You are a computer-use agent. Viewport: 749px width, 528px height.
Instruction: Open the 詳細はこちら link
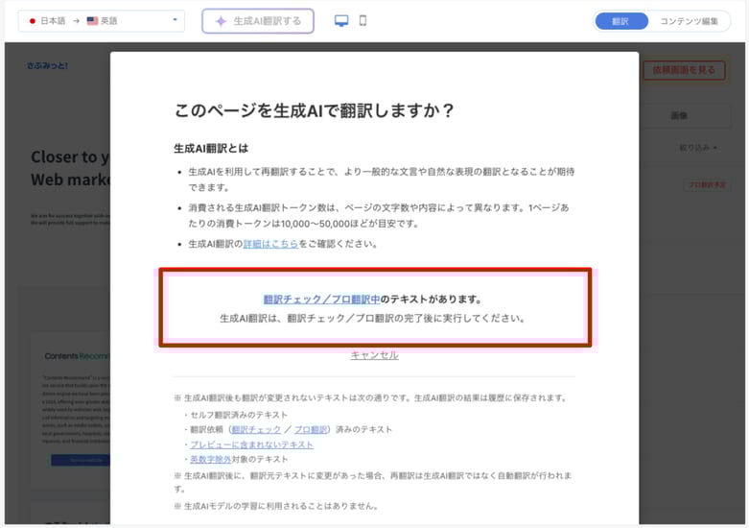point(270,244)
